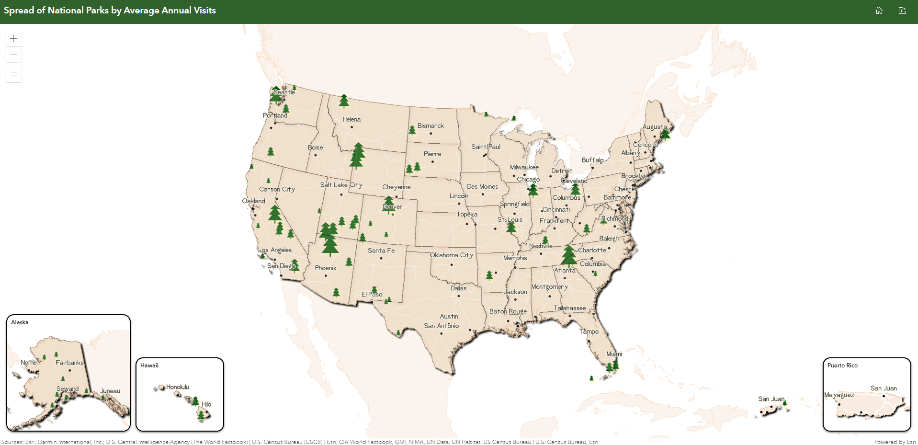Select the park tree near Chicago
The image size is (918, 445).
click(533, 190)
